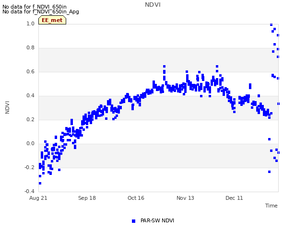The height and width of the screenshot is (230, 307).
Task: Click the Dec 11 x-axis tick label
Action: coord(234,198)
